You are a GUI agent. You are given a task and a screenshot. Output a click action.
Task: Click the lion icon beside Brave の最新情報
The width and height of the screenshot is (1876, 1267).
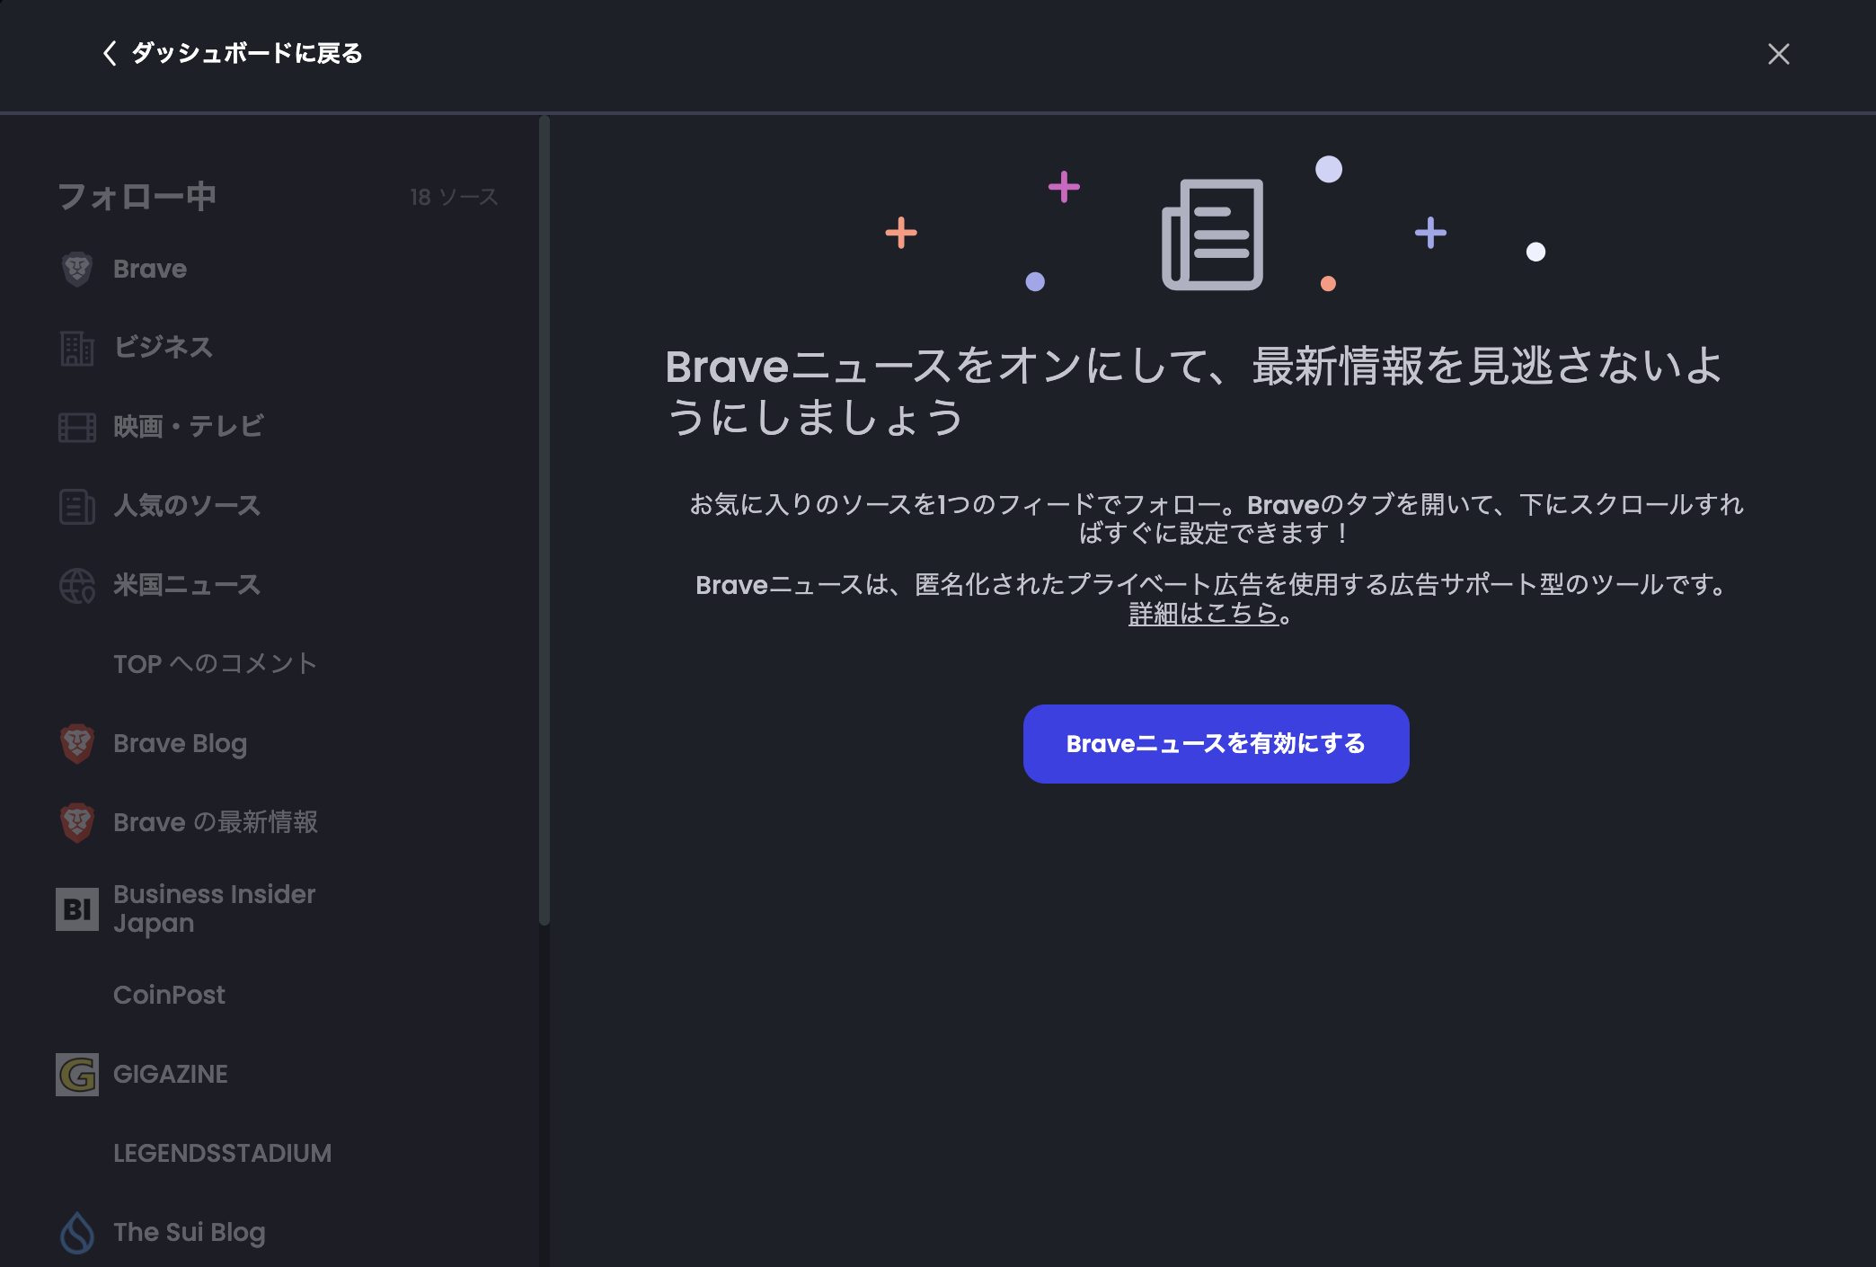coord(77,822)
